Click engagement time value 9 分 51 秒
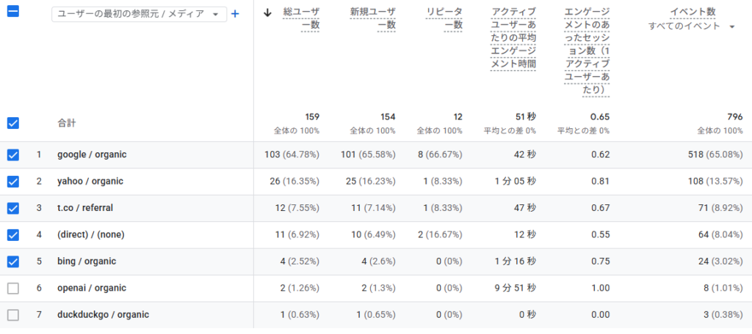This screenshot has height=334, width=752. pyautogui.click(x=516, y=288)
